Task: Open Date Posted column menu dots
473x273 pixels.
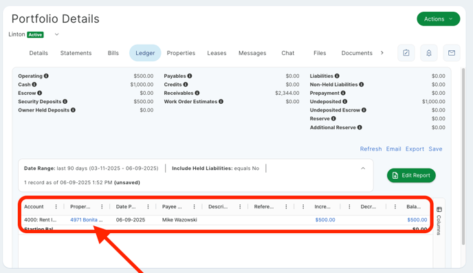Action: tap(148, 206)
